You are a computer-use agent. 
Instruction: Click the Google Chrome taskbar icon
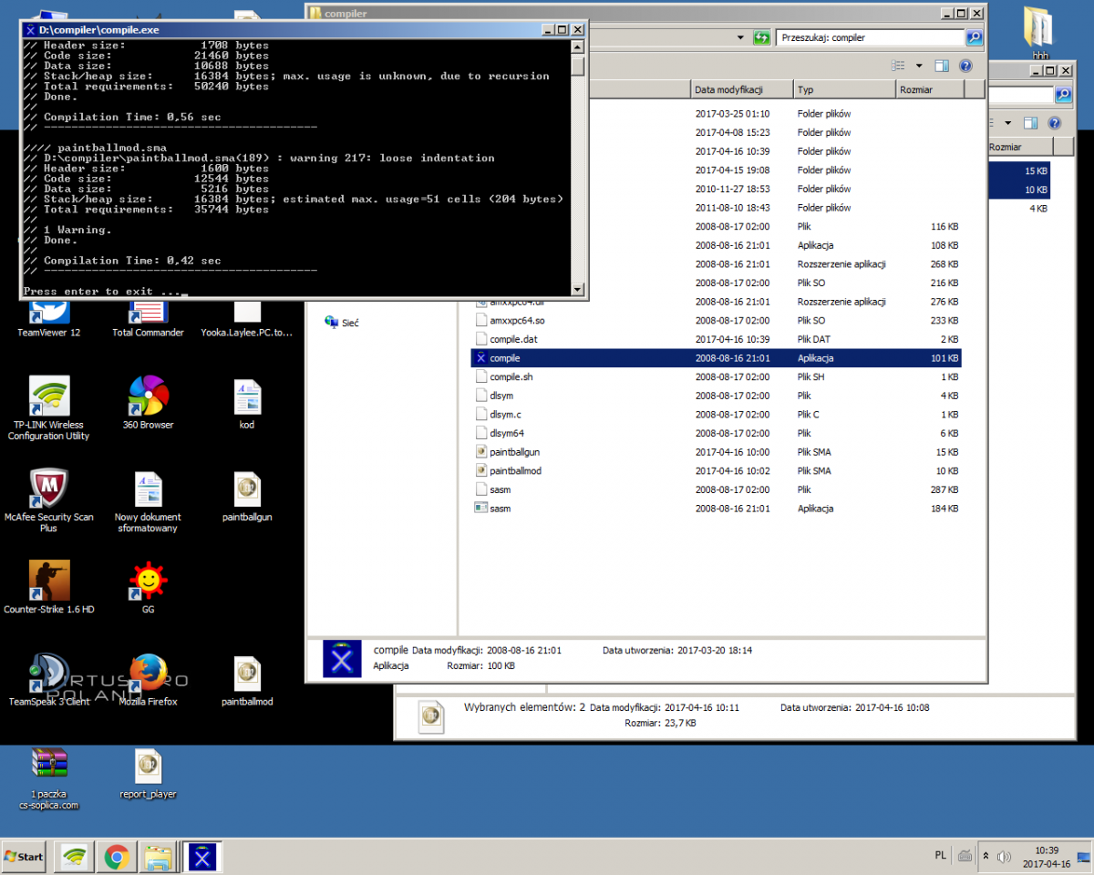(x=116, y=857)
